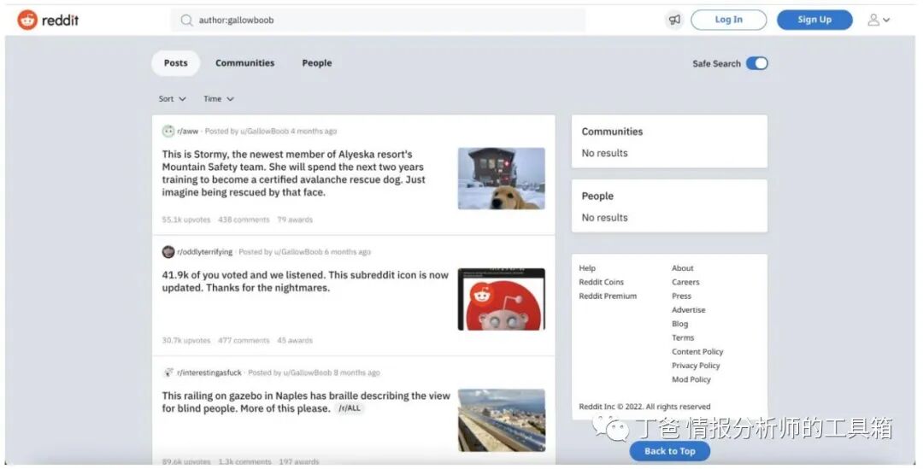Click the search magnifier icon
This screenshot has height=469, width=923.
point(186,20)
